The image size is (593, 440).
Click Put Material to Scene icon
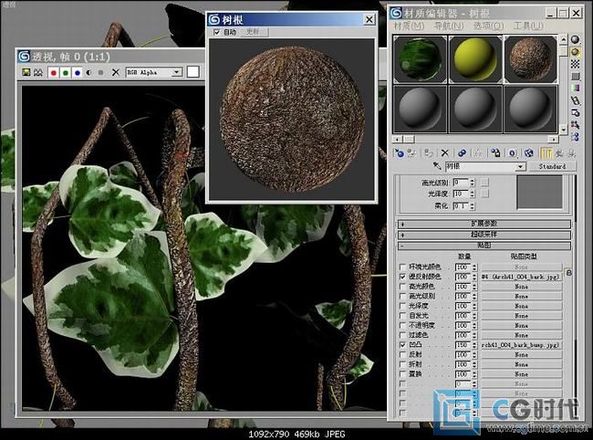click(x=411, y=152)
